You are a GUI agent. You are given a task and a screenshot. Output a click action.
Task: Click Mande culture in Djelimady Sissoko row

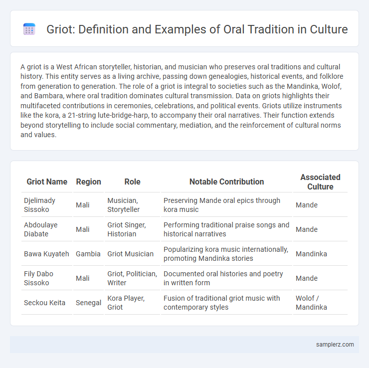320,205
